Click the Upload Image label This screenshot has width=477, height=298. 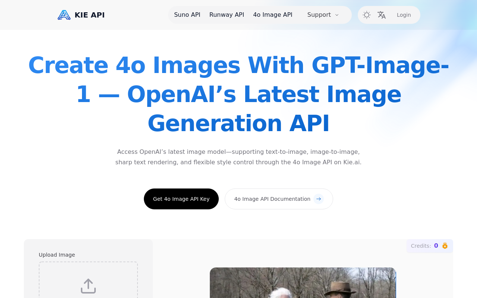pyautogui.click(x=57, y=255)
